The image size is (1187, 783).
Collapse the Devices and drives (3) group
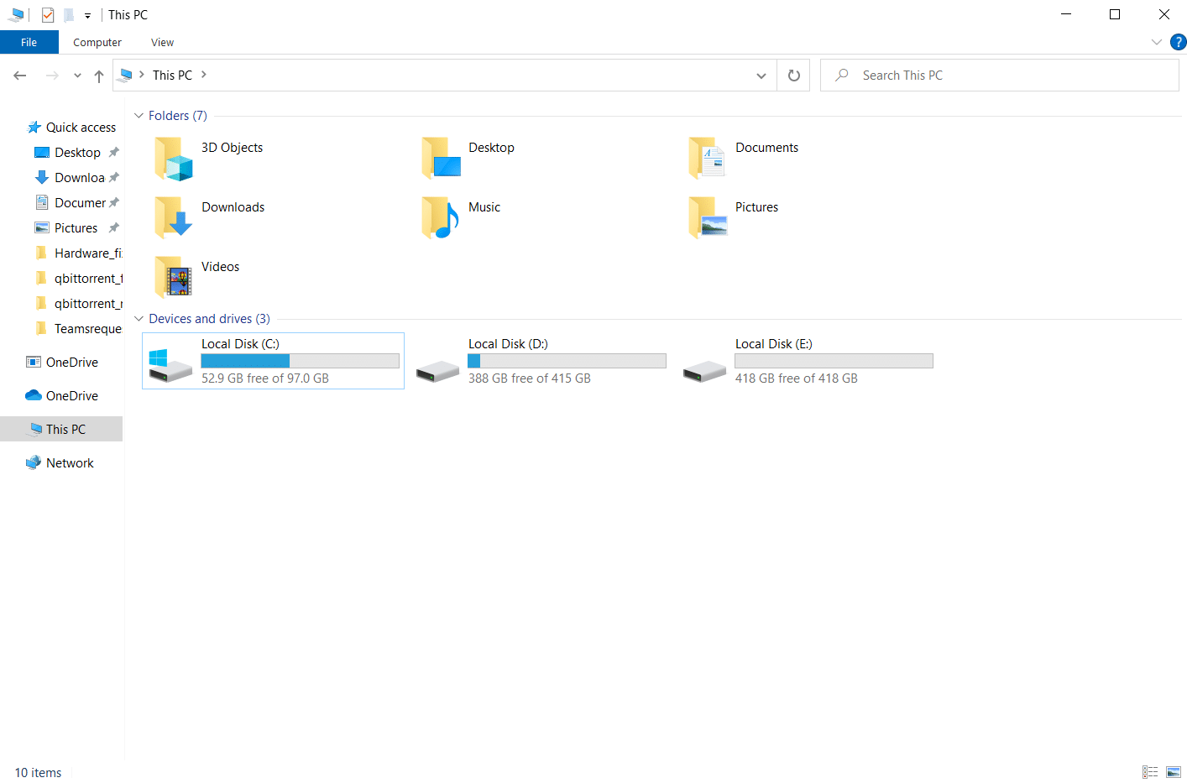tap(139, 319)
